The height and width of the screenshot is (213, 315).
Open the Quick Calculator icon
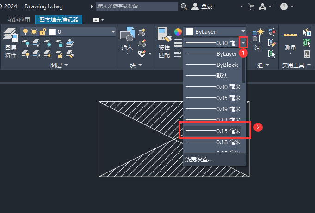[307, 53]
